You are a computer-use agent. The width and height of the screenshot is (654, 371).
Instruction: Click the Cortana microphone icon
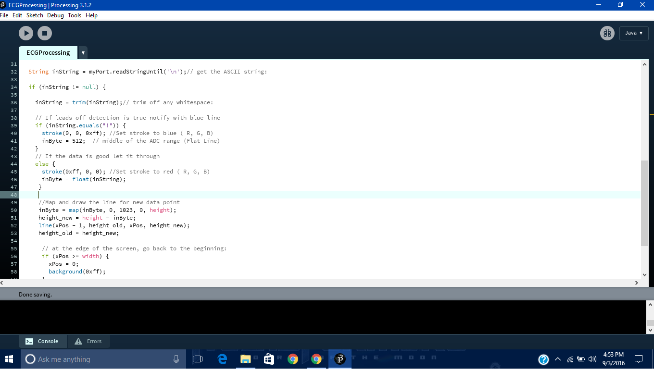[x=176, y=359]
